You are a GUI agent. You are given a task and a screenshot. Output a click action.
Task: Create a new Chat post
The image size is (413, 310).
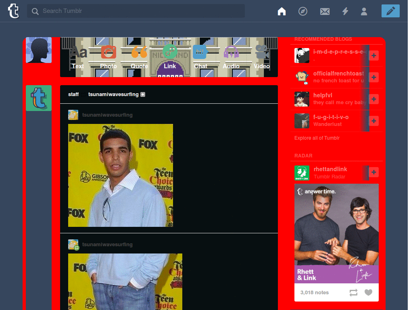[201, 57]
